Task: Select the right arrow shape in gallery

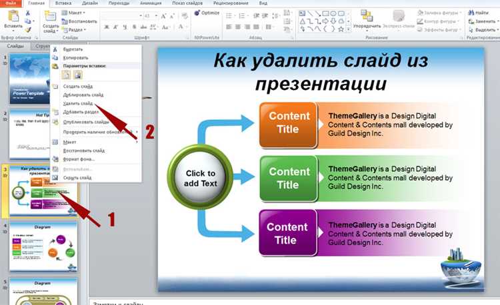Action: 325,21
